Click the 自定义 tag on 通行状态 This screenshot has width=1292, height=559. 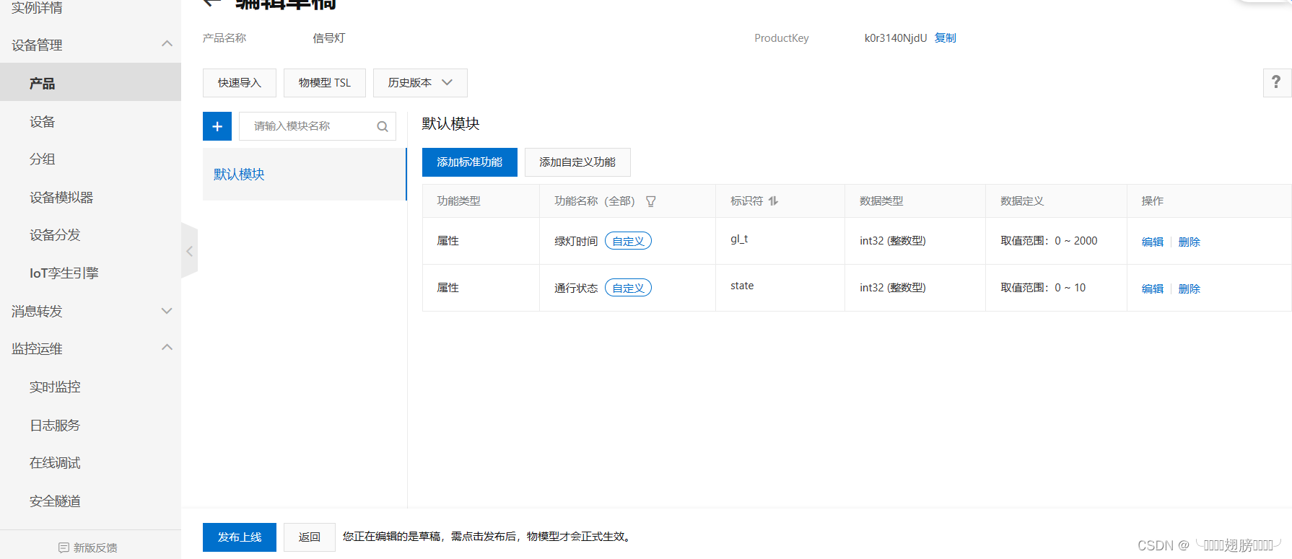[628, 288]
